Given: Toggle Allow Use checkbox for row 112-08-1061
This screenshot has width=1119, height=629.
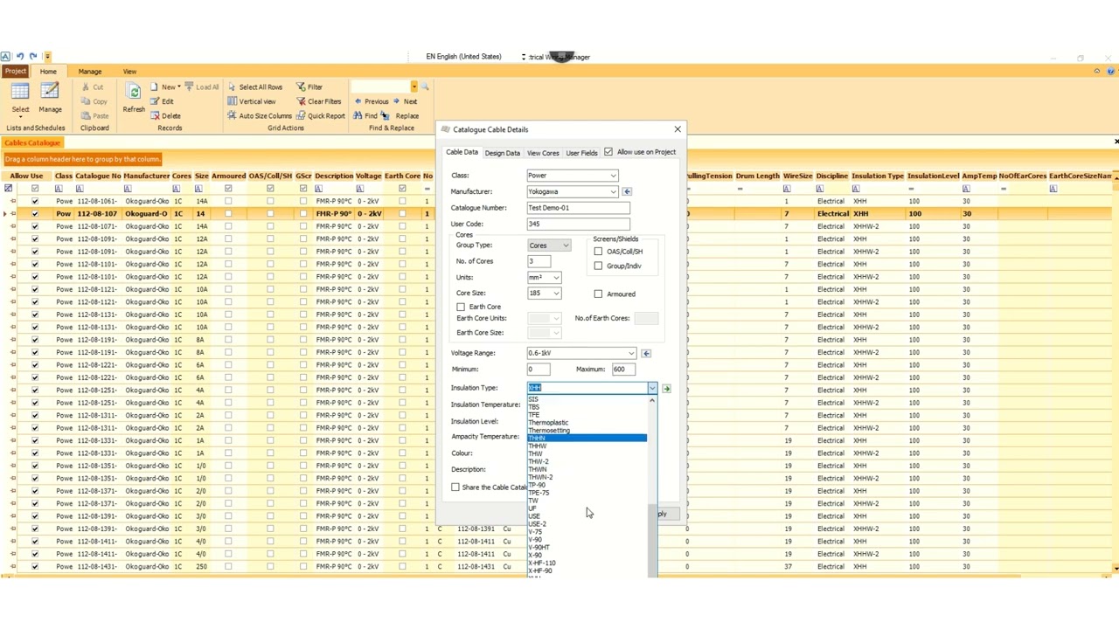Looking at the screenshot, I should pyautogui.click(x=35, y=201).
